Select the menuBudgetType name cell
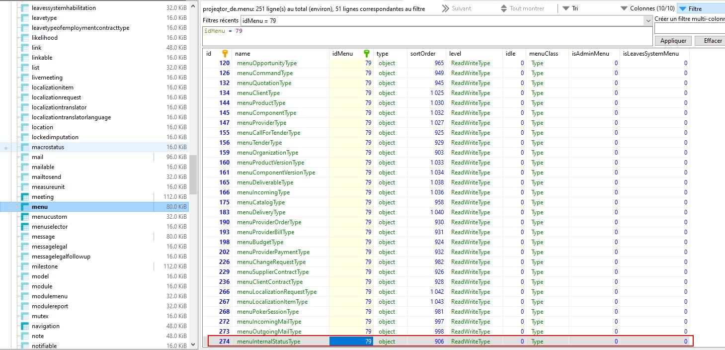The width and height of the screenshot is (725, 350). (x=260, y=242)
